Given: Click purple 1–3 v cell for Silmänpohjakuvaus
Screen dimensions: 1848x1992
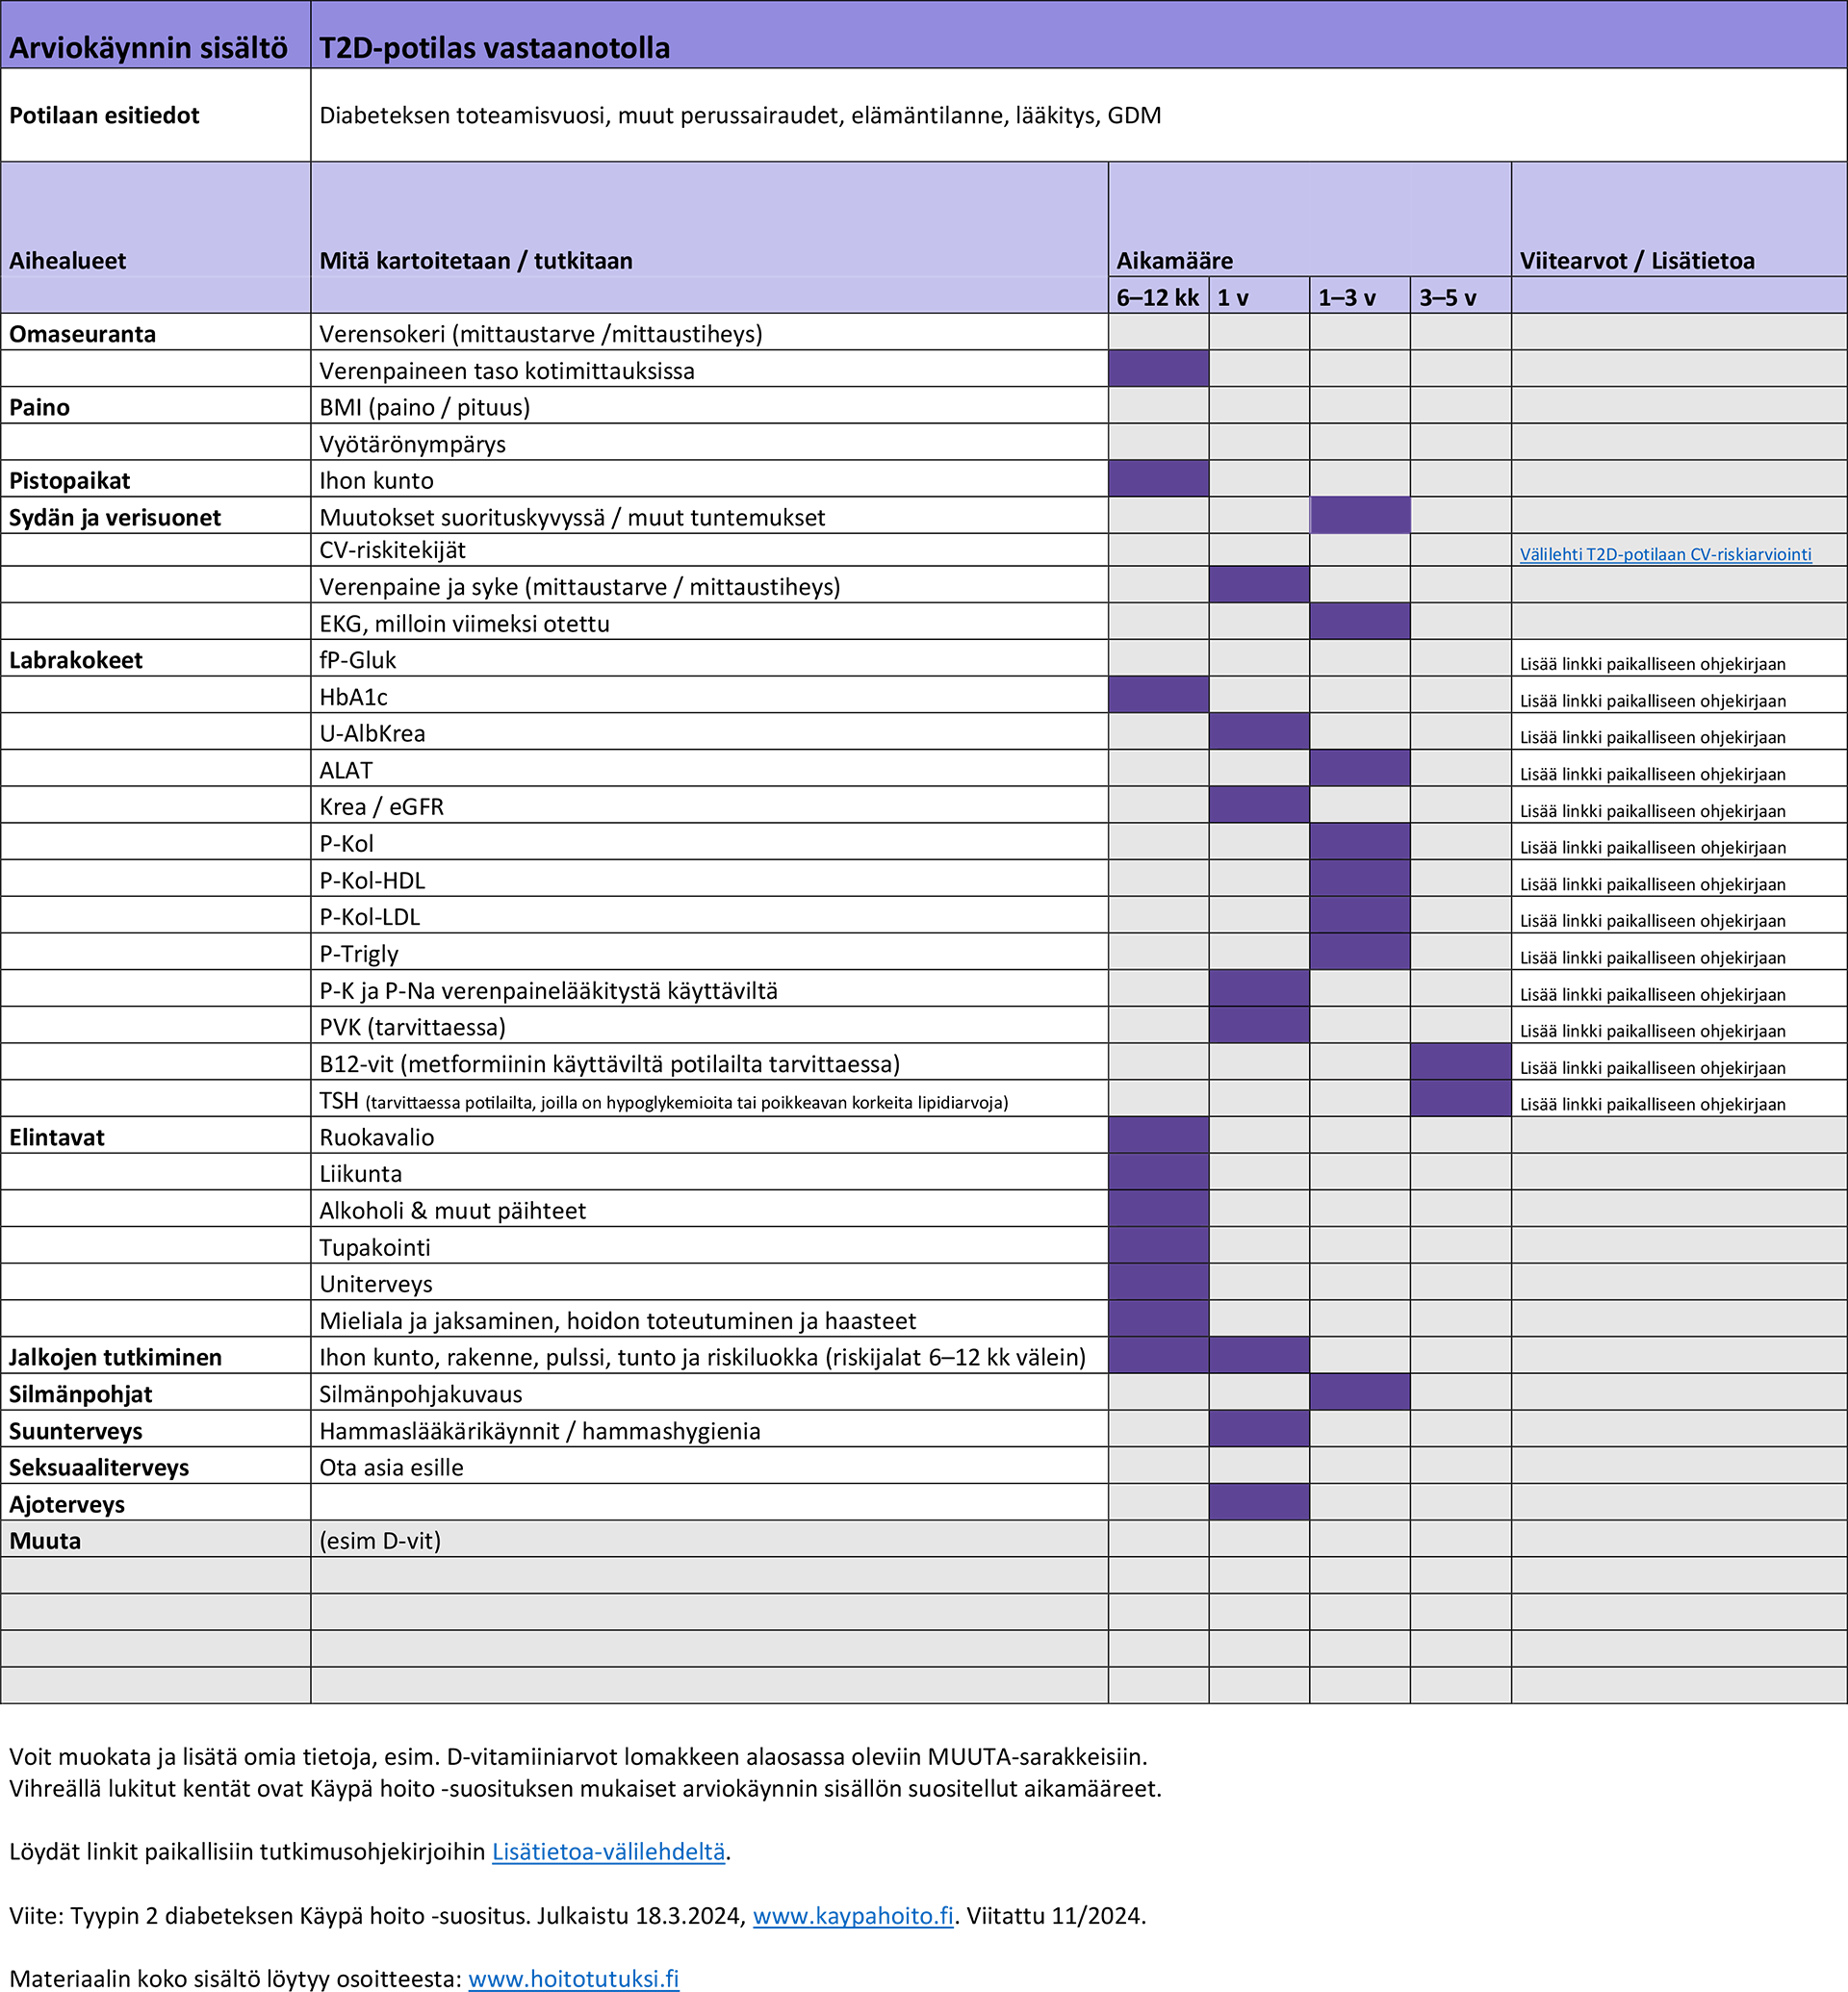Looking at the screenshot, I should point(1360,1392).
